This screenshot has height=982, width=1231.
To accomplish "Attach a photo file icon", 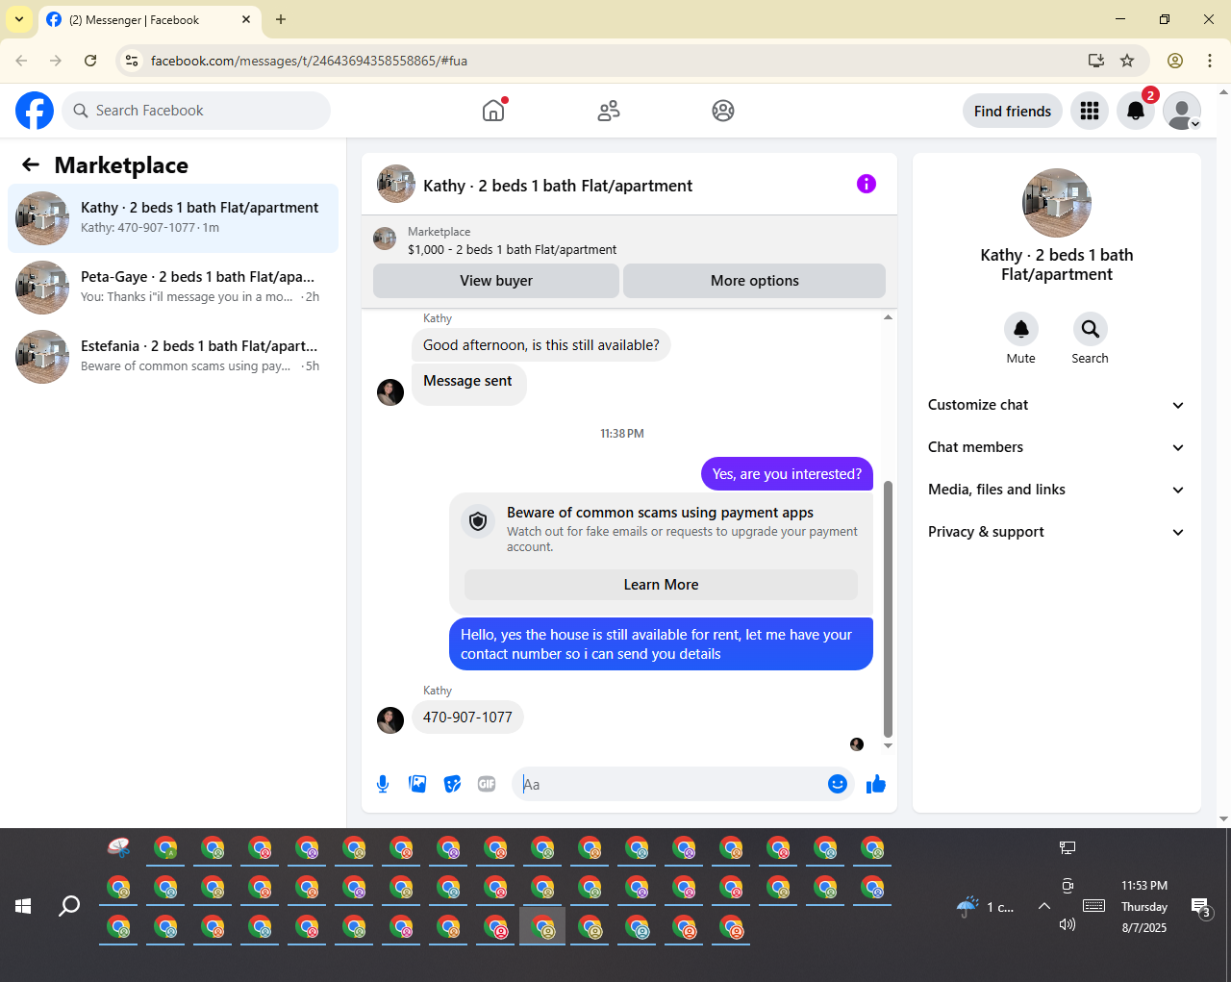I will [x=417, y=784].
